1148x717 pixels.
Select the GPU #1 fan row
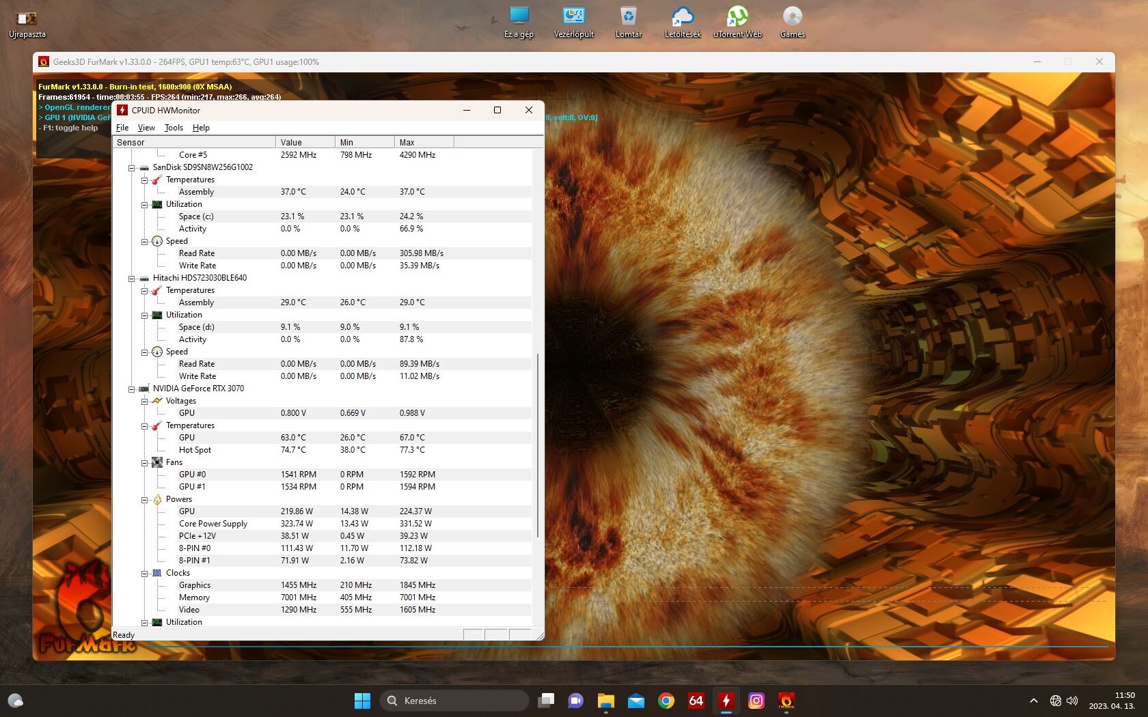pyautogui.click(x=323, y=487)
